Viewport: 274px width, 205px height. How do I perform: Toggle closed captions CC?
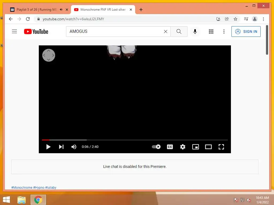[x=170, y=147]
